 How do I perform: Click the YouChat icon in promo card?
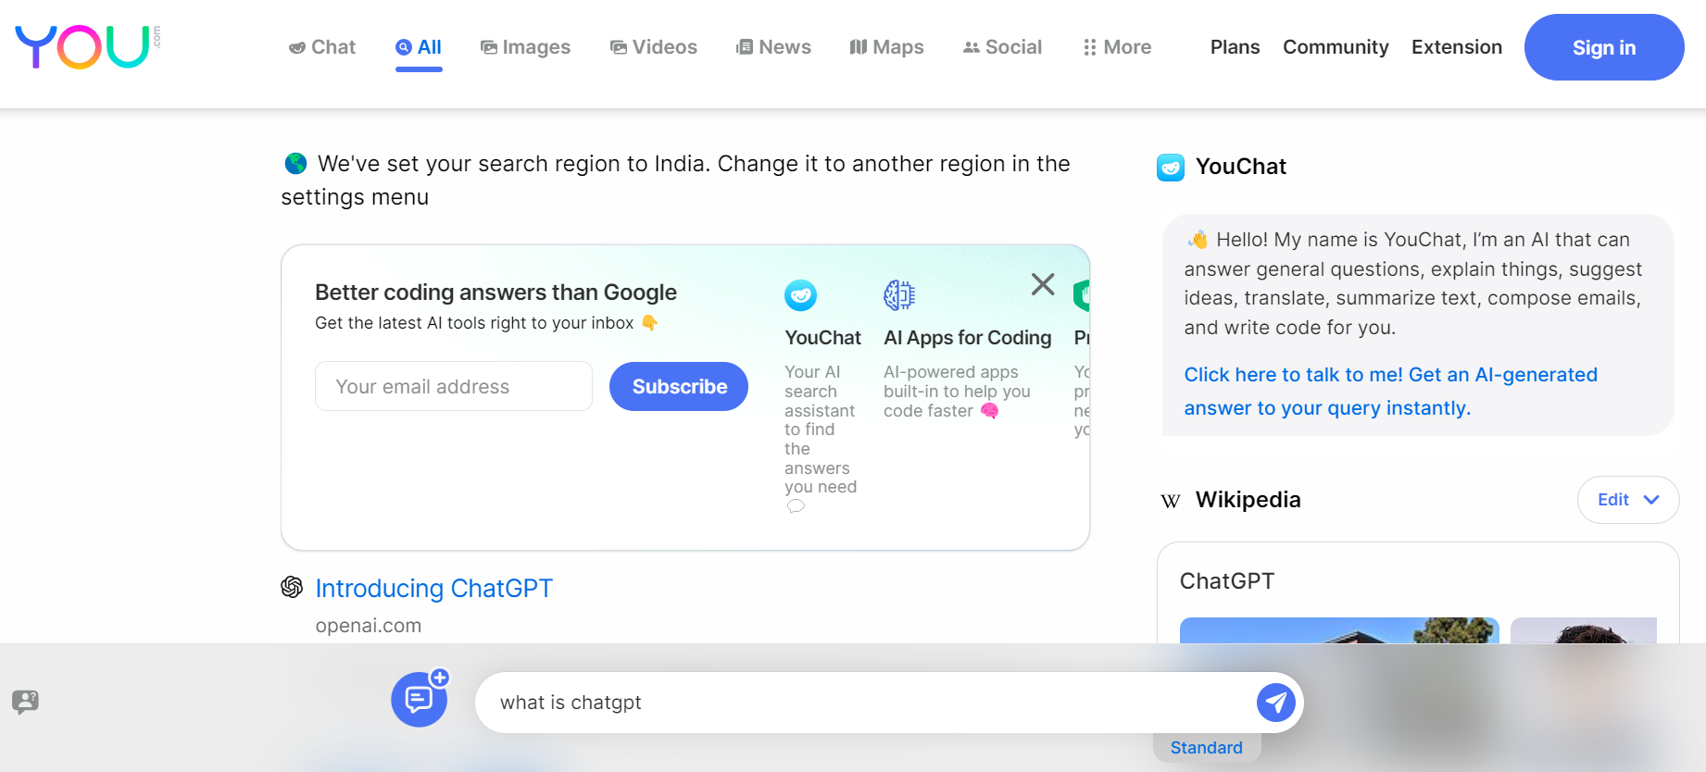(x=801, y=295)
